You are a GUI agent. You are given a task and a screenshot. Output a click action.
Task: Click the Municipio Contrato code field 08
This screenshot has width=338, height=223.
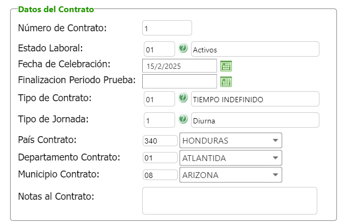[160, 175]
